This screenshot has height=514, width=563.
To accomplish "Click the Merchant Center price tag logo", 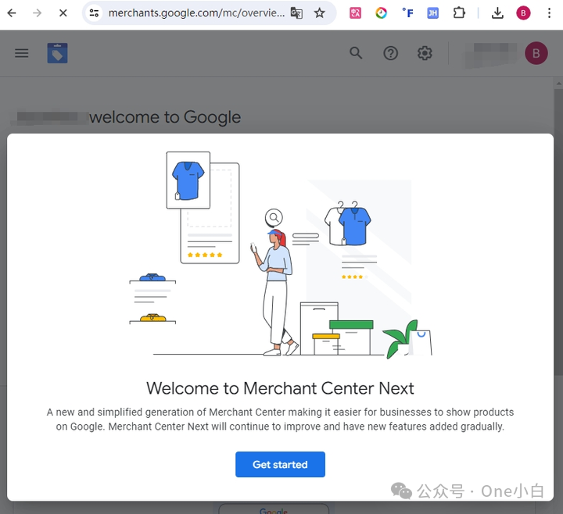I will 57,53.
